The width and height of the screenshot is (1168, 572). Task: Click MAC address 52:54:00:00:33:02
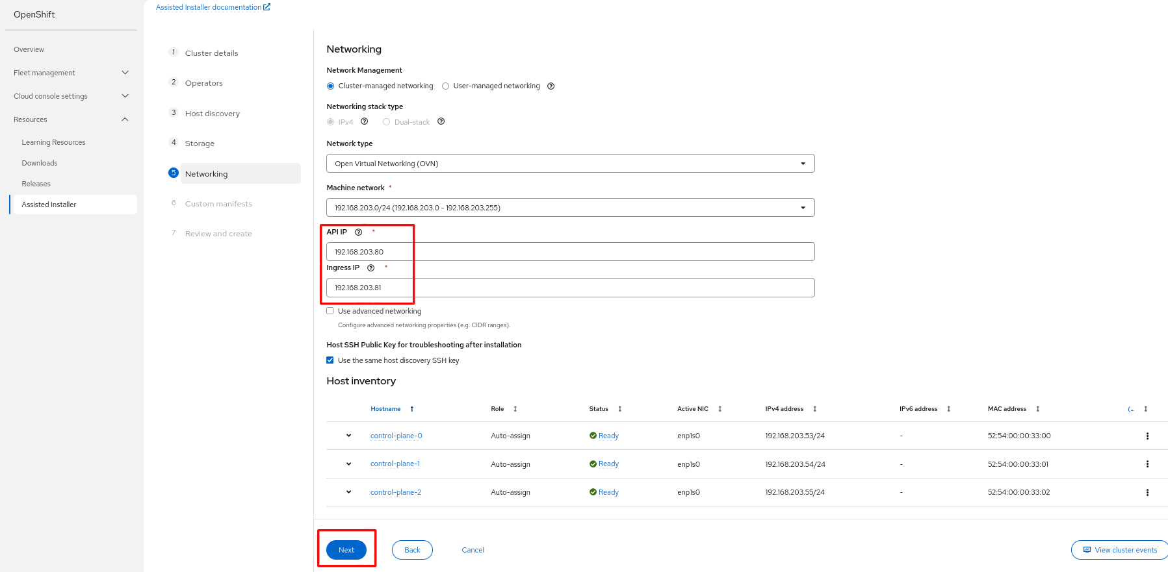(x=1019, y=492)
